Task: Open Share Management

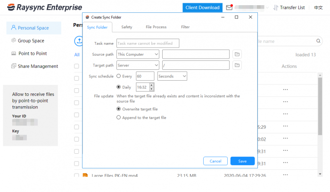Action: [x=38, y=67]
